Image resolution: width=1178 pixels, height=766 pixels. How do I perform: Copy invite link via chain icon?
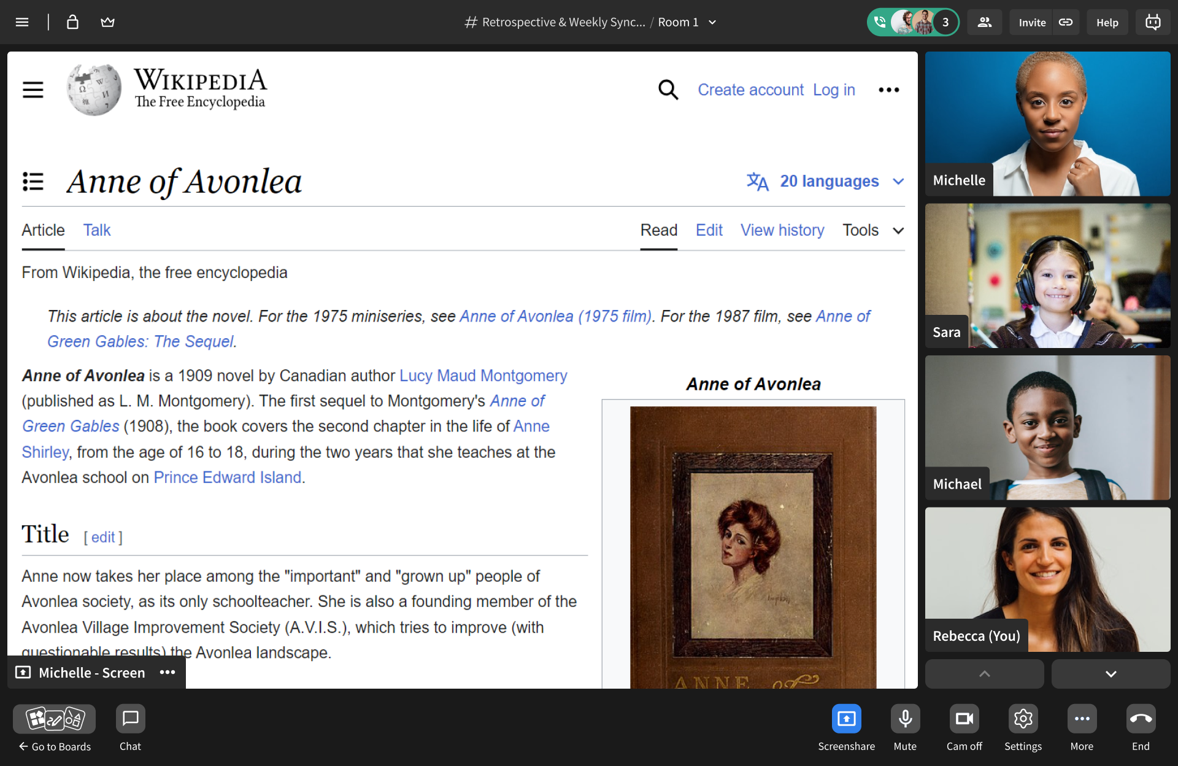[x=1066, y=22]
